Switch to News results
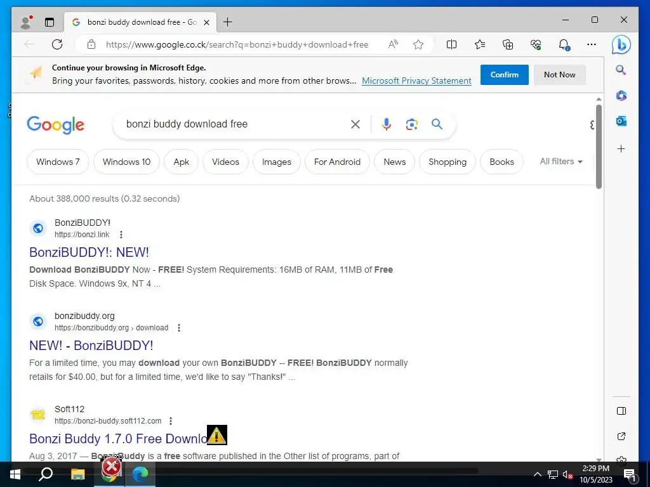 coord(394,162)
